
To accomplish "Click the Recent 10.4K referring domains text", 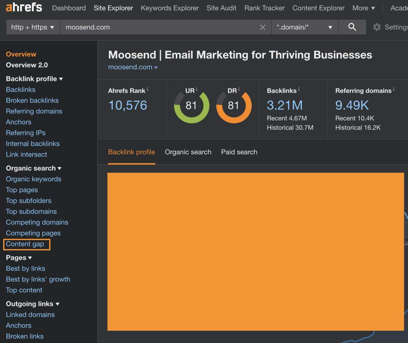I will pos(355,118).
